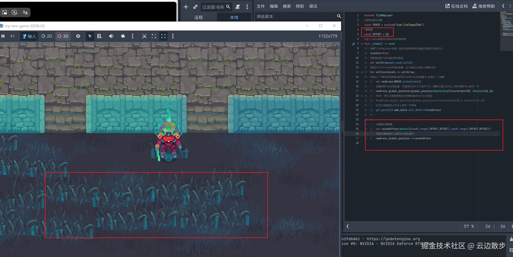This screenshot has height=257, width=513.
Task: Click the 1152x779 resolution label
Action: 328,36
